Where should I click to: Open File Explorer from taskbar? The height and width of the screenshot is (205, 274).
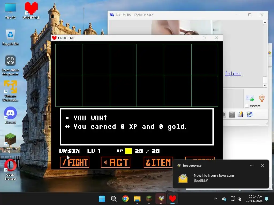[x=137, y=199]
